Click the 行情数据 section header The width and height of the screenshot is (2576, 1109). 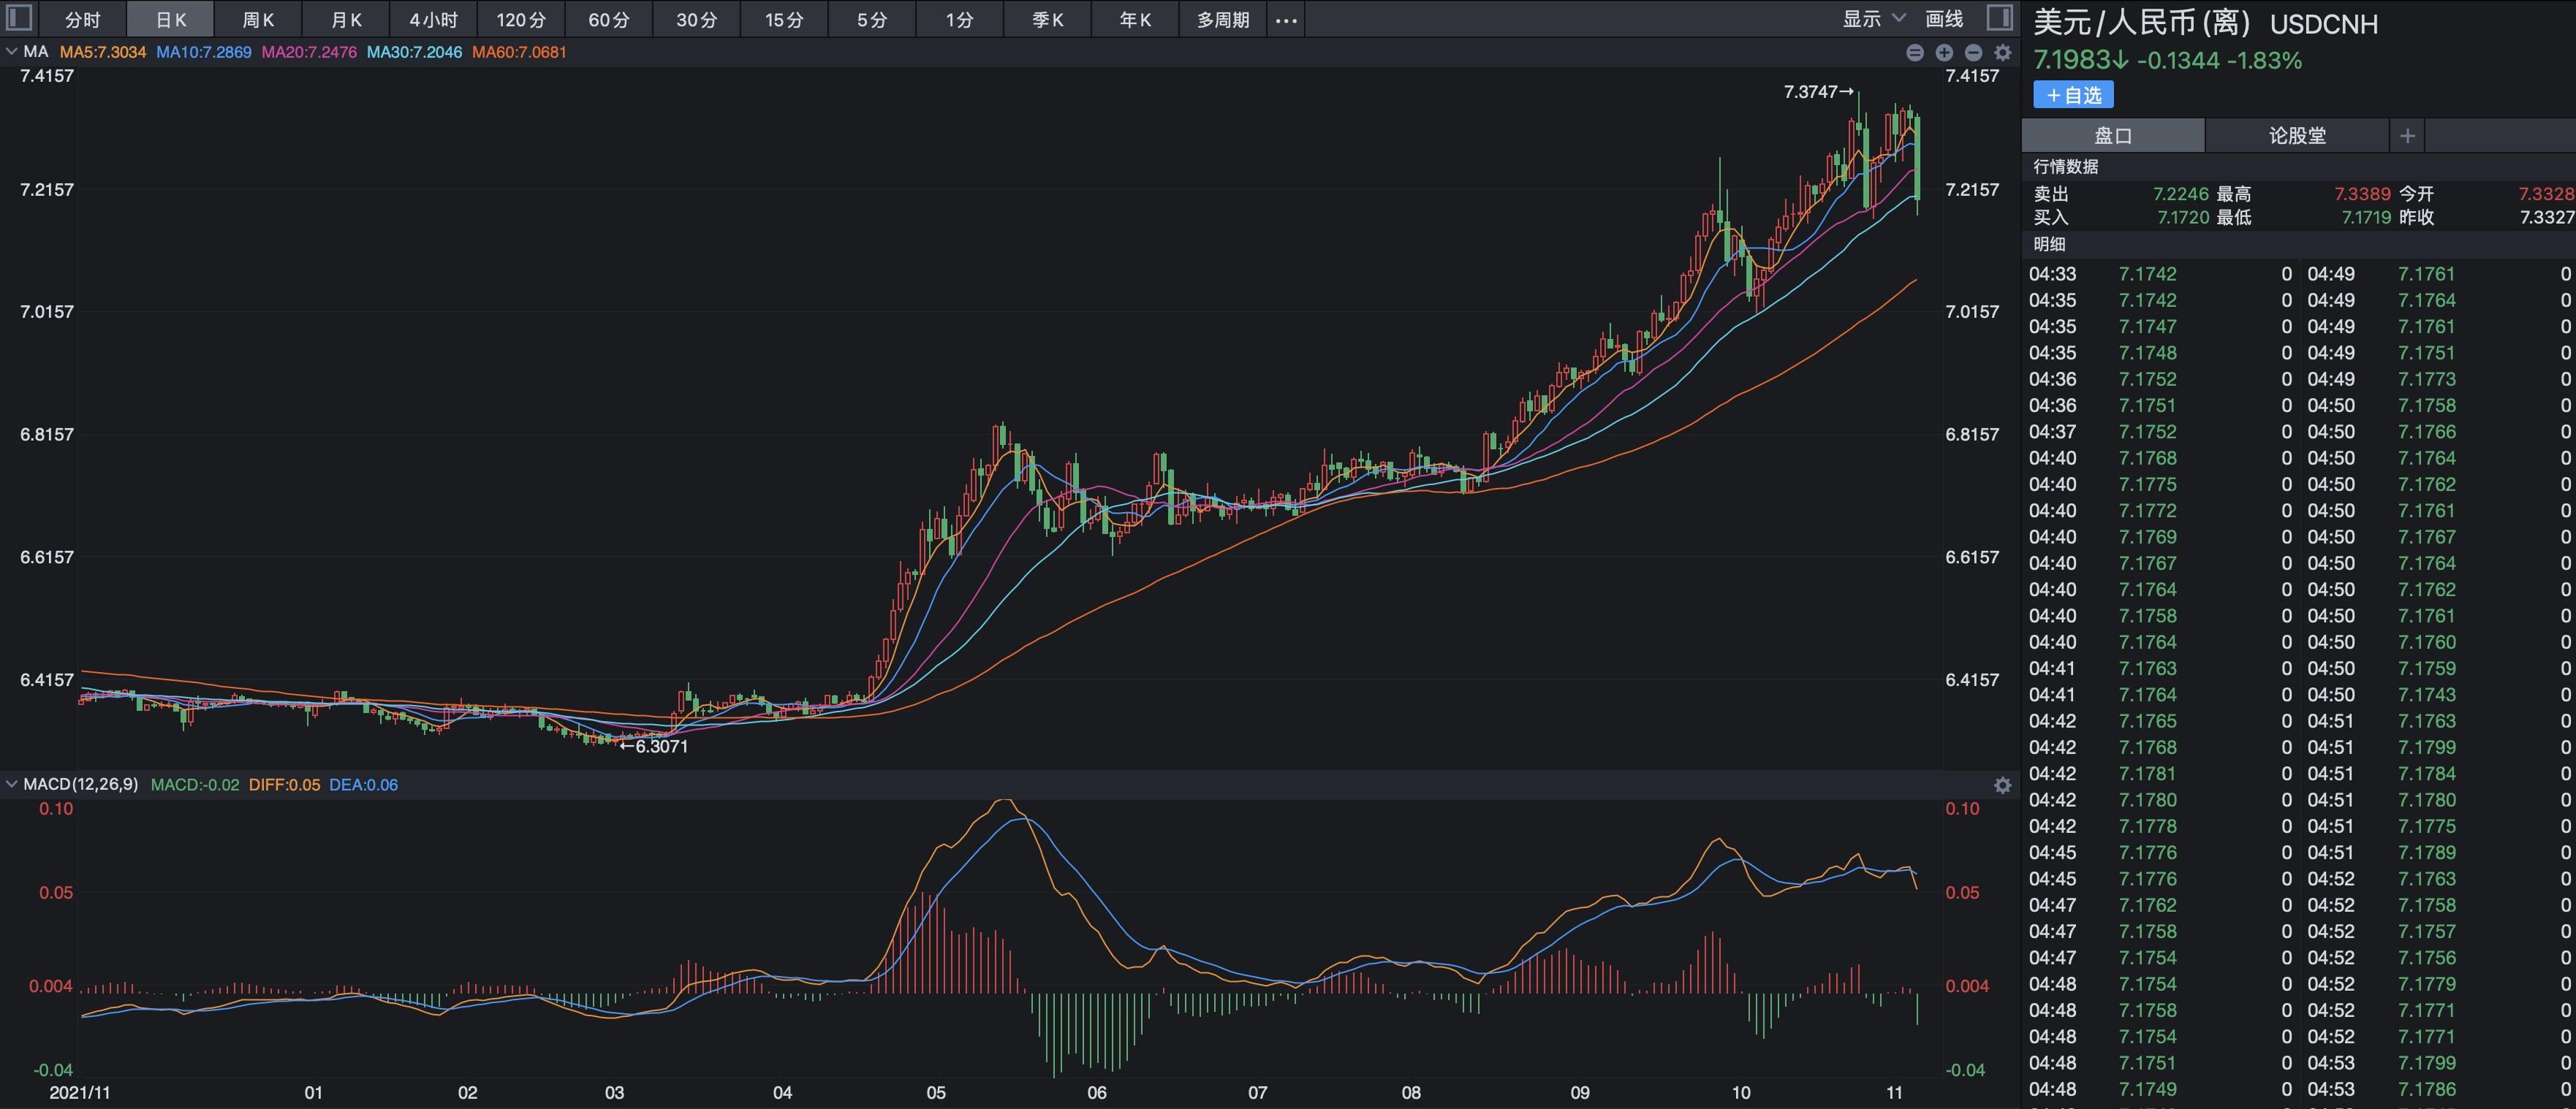(2065, 167)
